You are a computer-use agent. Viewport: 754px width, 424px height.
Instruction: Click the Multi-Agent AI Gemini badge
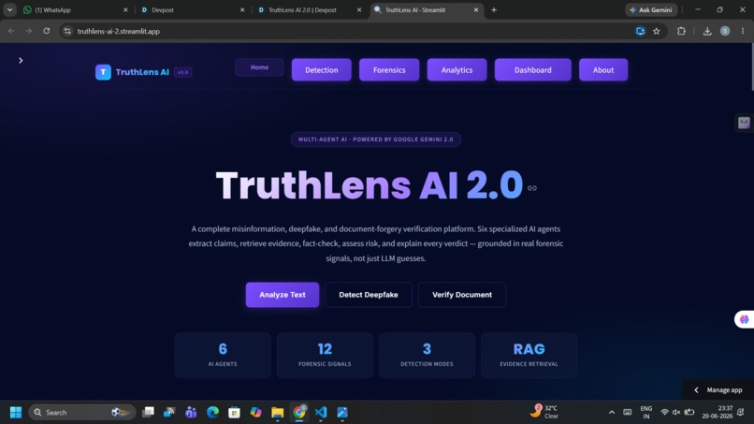pos(375,139)
